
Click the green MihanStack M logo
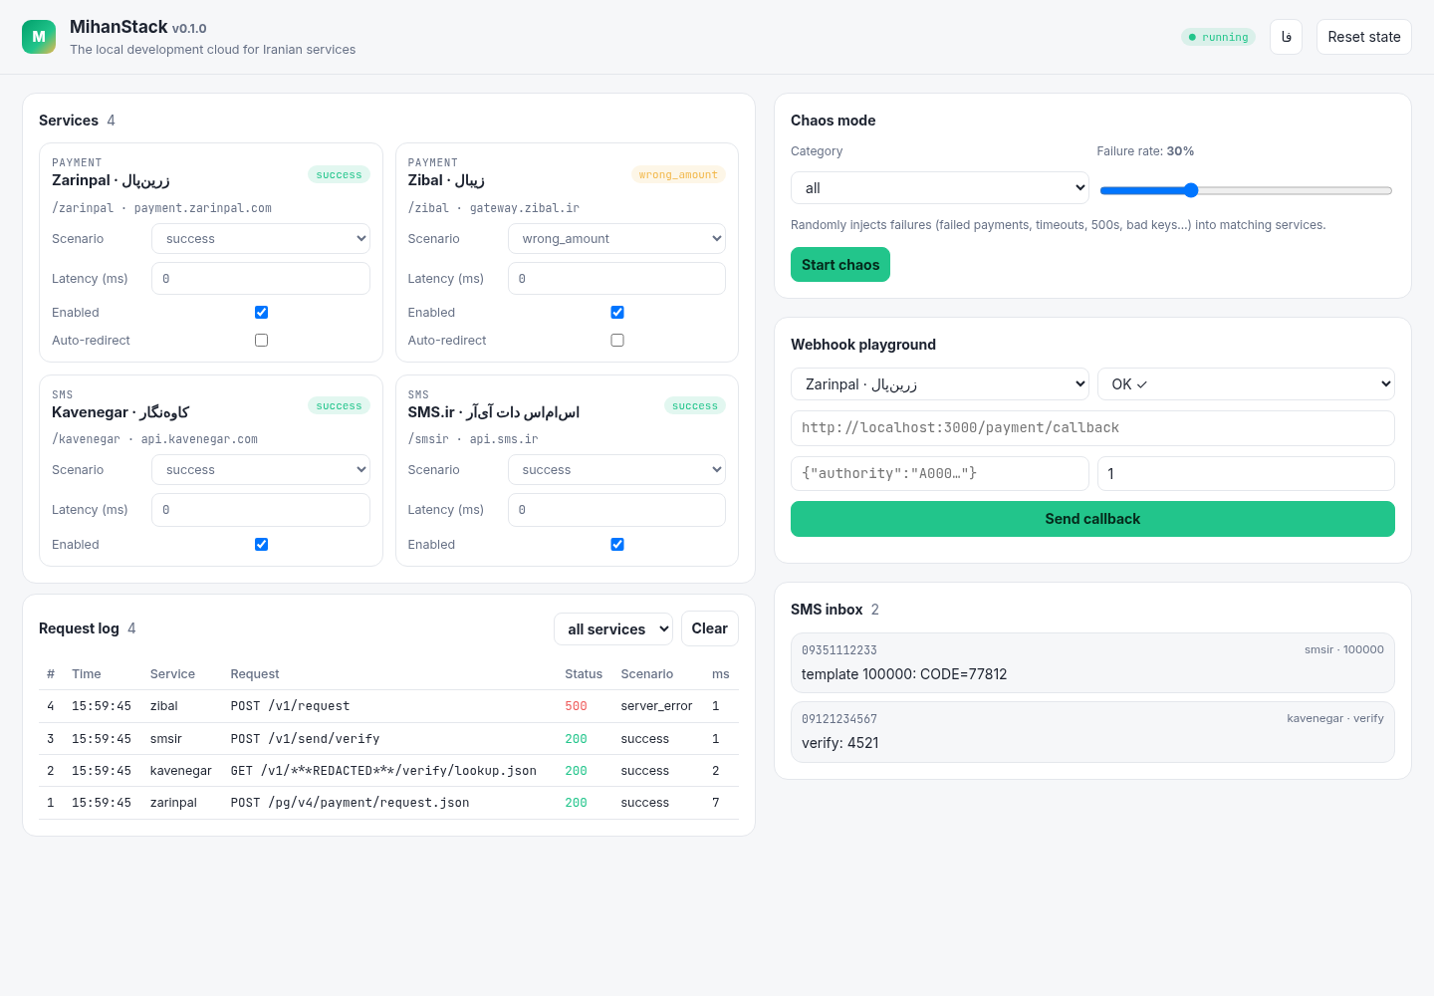click(39, 37)
